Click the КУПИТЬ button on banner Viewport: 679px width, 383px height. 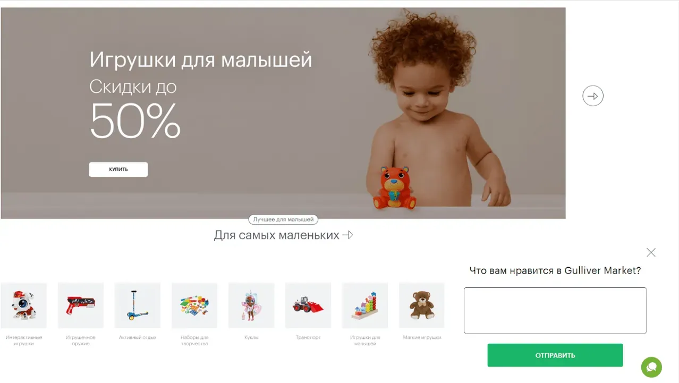click(118, 169)
